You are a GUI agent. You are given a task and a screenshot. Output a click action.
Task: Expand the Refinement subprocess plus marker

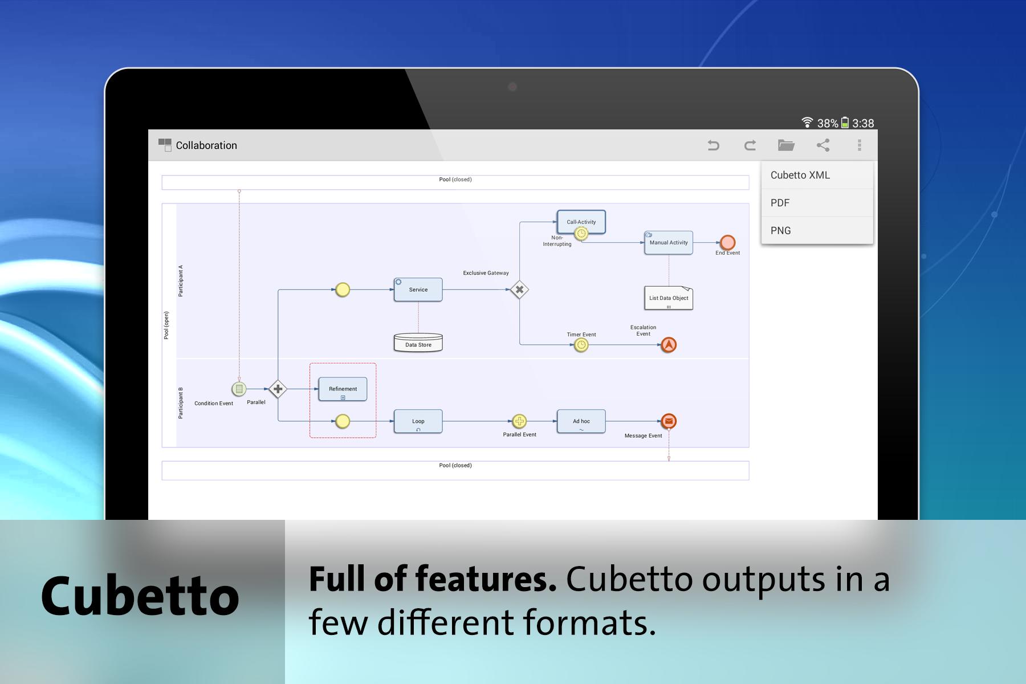click(343, 398)
